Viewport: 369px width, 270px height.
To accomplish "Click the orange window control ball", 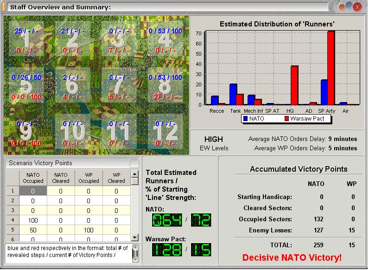I will pos(342,7).
